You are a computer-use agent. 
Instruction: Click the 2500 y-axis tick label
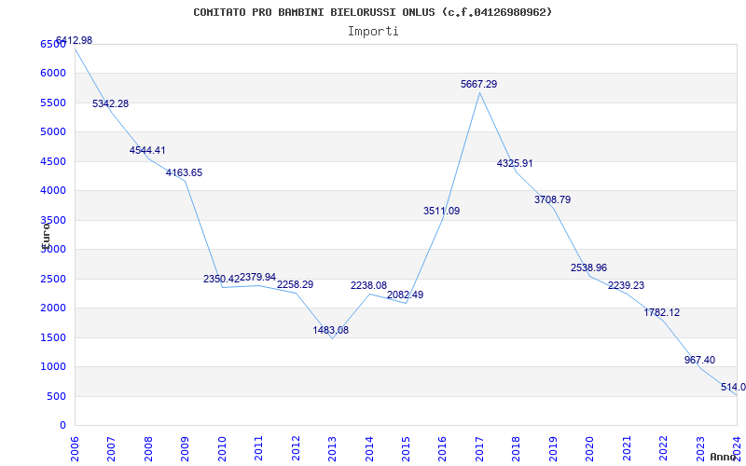coord(53,279)
